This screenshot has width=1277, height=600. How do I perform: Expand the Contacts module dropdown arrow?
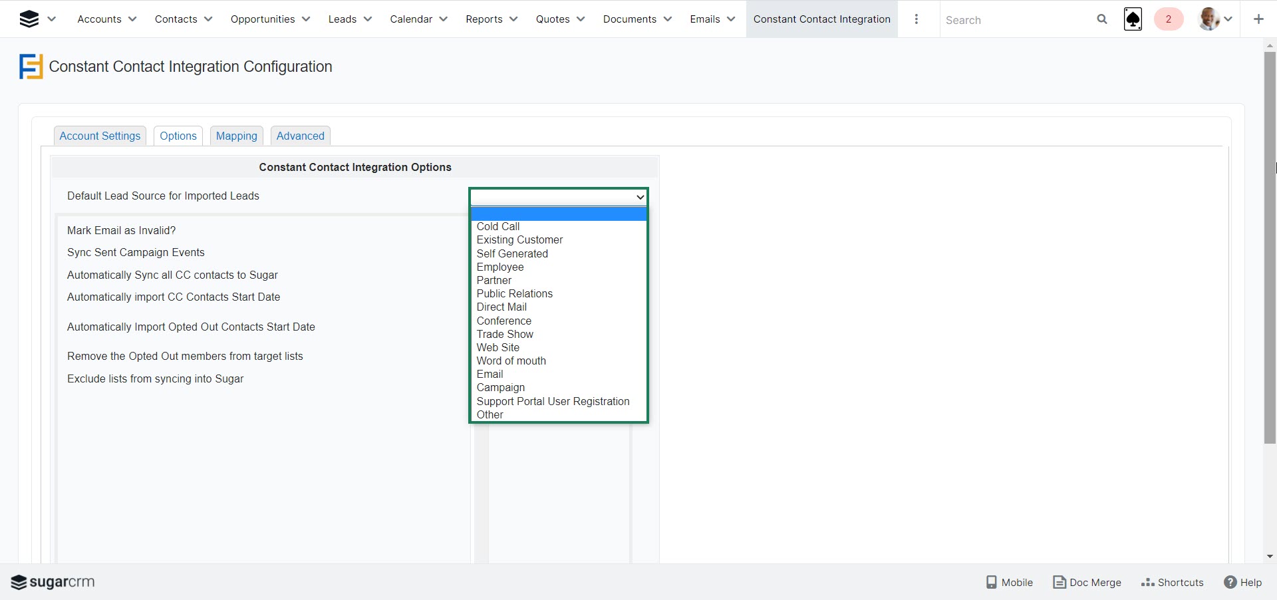point(208,19)
